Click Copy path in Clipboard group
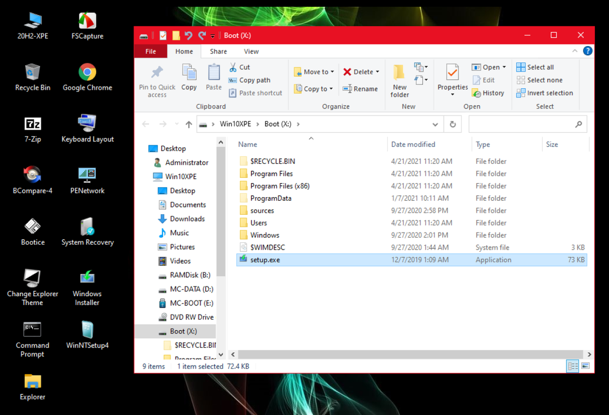 [x=249, y=80]
